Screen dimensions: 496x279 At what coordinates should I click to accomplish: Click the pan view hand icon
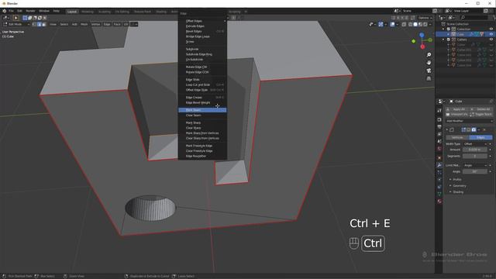click(x=429, y=63)
